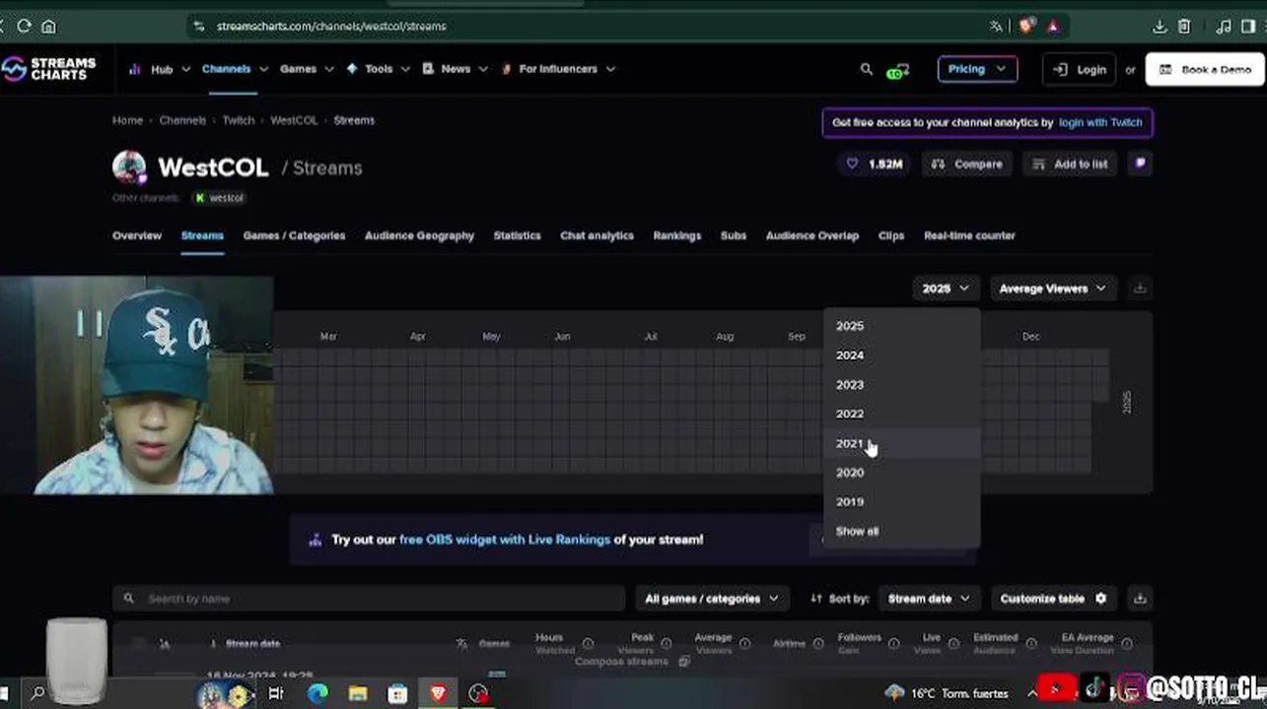Switch to Games / Categories tab

294,235
